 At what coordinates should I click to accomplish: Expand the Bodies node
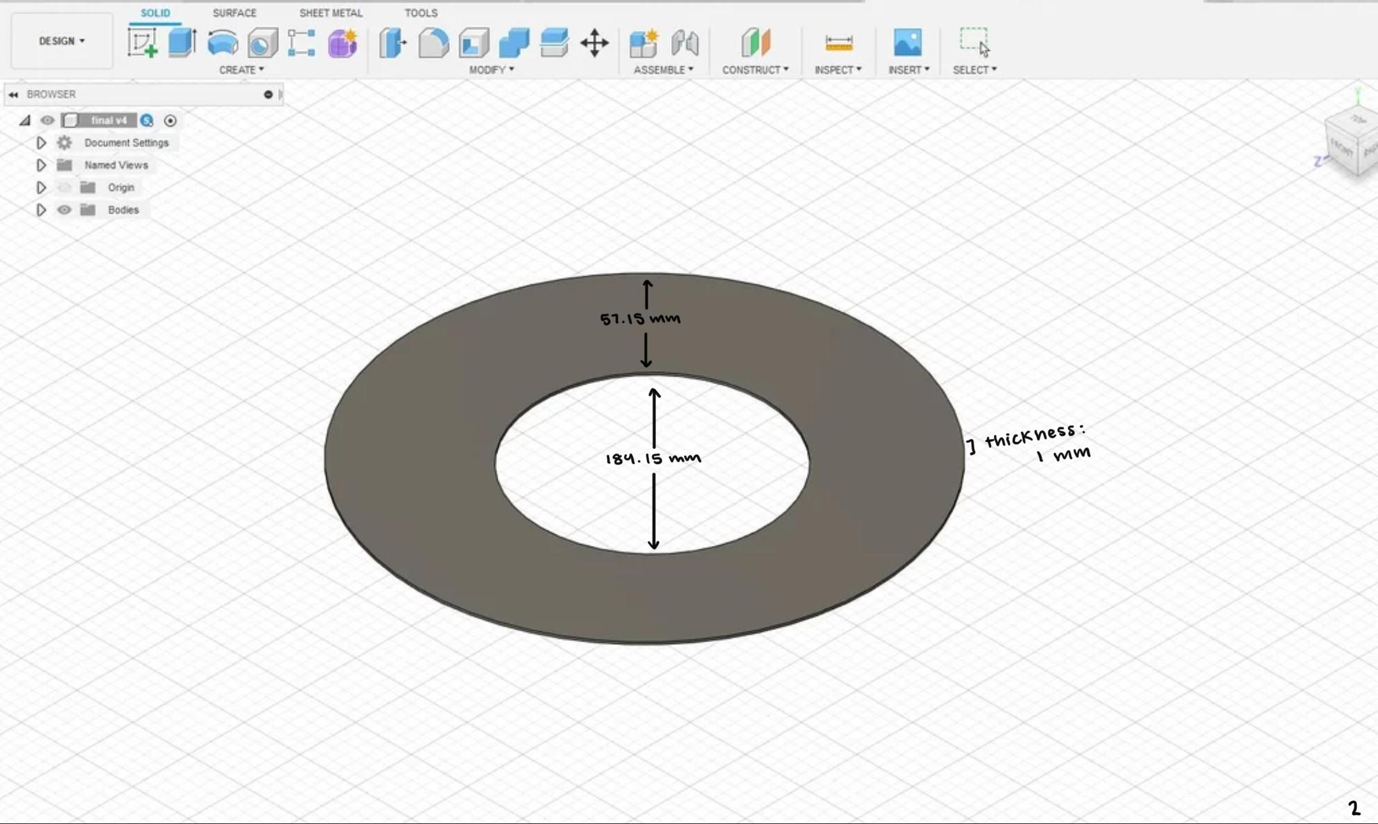tap(41, 210)
